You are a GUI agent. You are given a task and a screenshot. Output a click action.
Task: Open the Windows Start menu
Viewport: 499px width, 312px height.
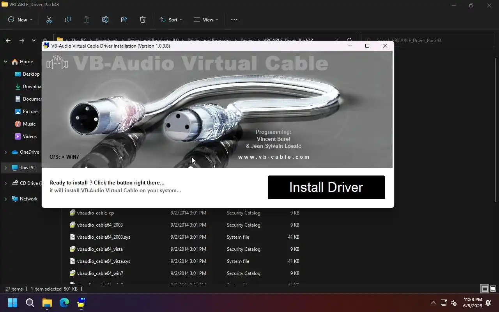(x=13, y=303)
